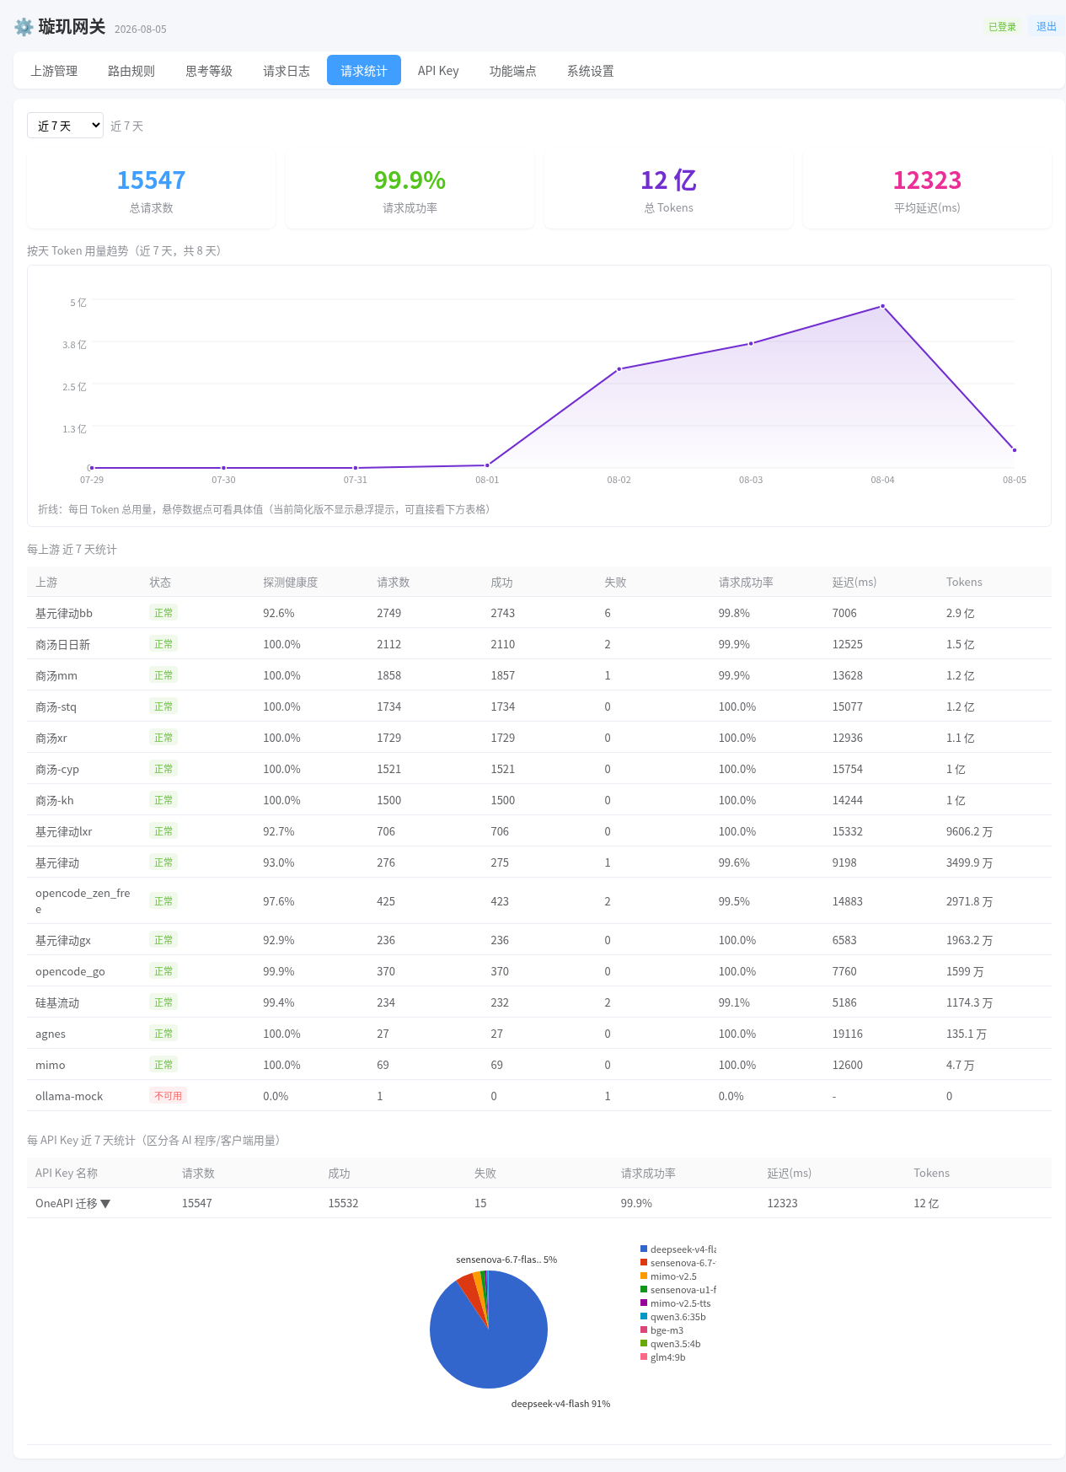1066x1472 pixels.
Task: Click the 已登录 status badge
Action: pos(1003,27)
